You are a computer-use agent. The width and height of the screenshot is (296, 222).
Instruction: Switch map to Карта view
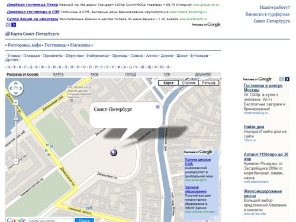coord(168,83)
